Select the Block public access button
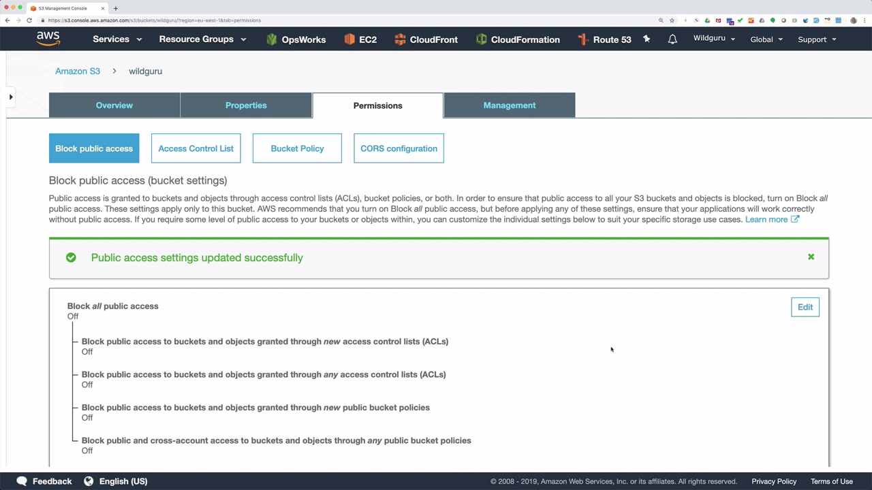This screenshot has width=872, height=490. 94,148
